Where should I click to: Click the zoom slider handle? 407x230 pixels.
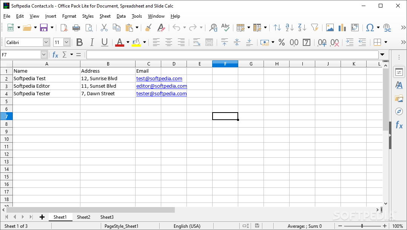point(362,226)
